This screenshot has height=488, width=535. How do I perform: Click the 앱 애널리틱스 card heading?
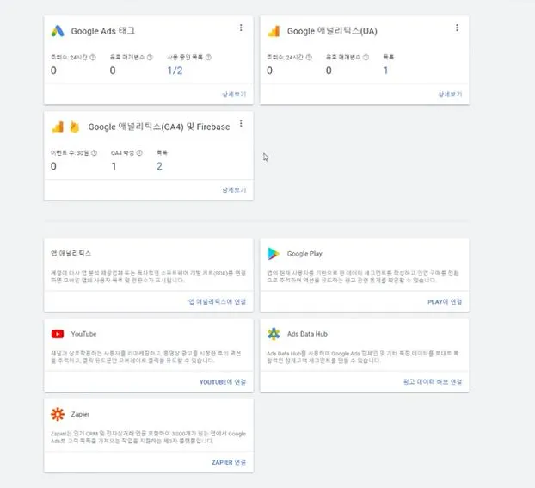[x=71, y=253]
